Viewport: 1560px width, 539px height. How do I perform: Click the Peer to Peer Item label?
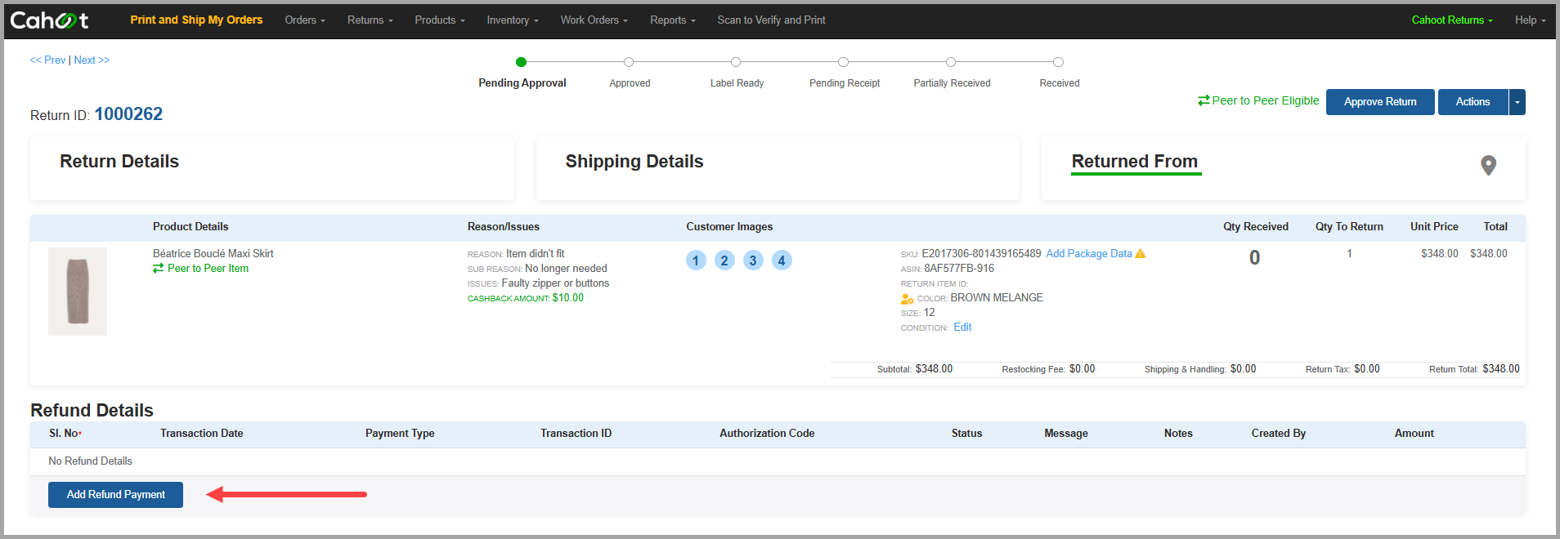[208, 268]
